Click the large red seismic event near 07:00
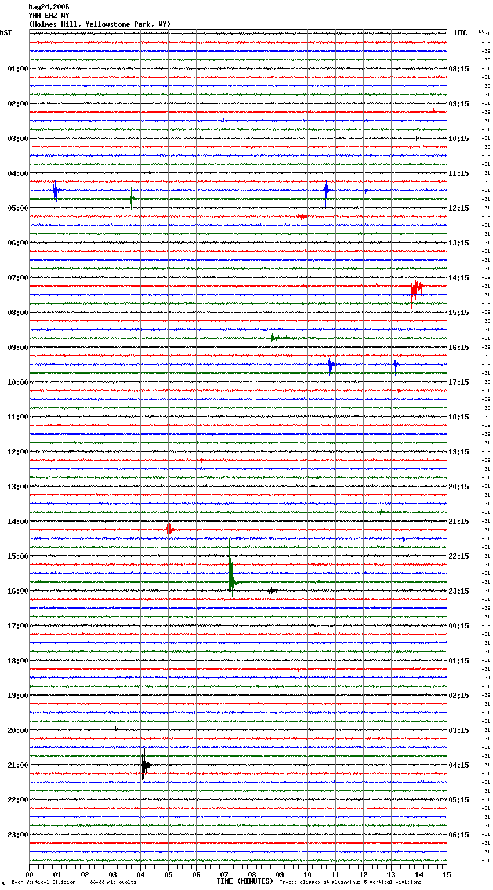Viewport: 493px width, 890px height. pyautogui.click(x=416, y=286)
